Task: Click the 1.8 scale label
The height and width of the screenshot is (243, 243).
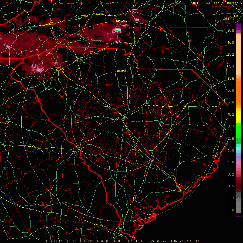Action: click(231, 150)
